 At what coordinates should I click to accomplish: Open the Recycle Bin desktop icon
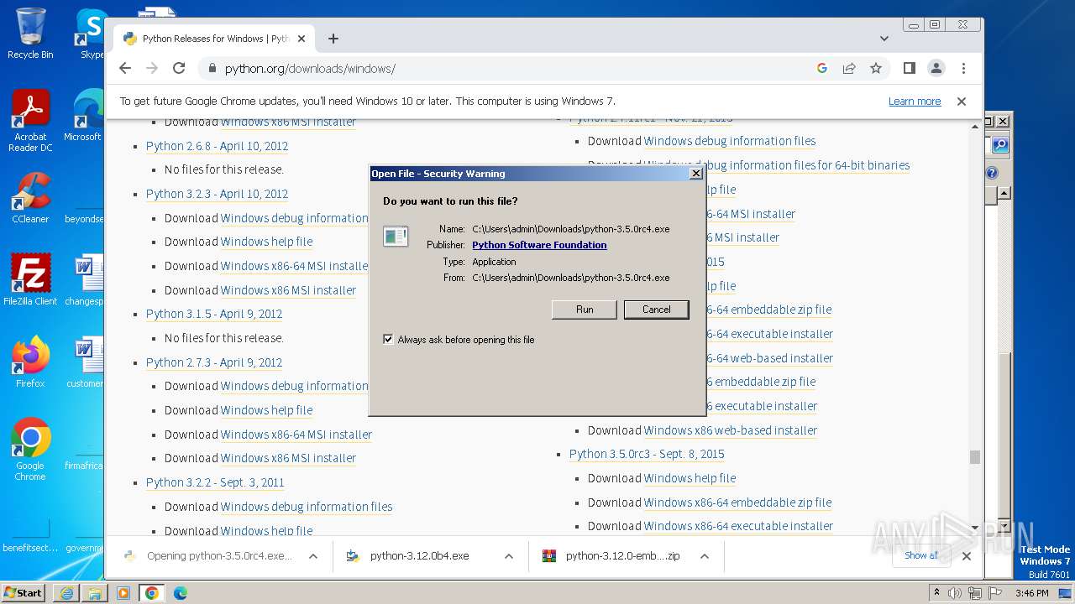(30, 34)
